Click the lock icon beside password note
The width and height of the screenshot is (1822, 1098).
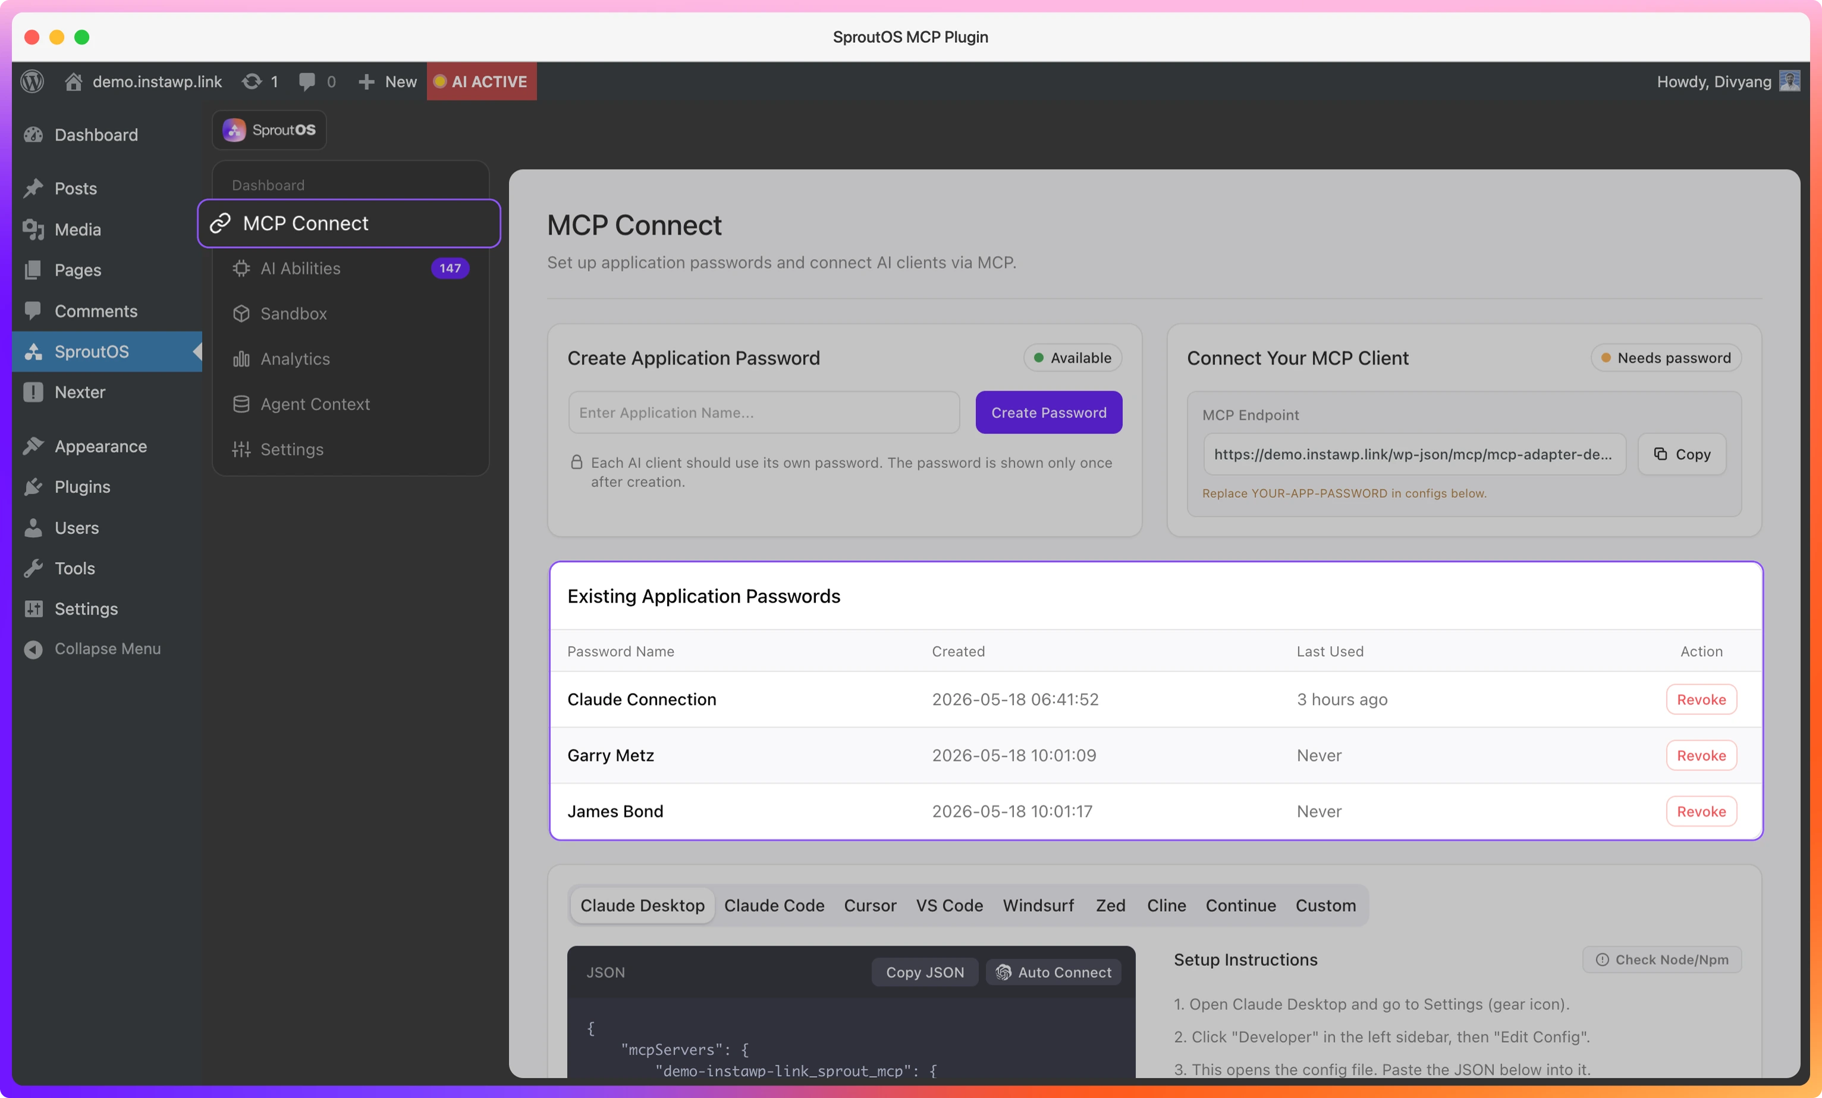[x=577, y=462]
